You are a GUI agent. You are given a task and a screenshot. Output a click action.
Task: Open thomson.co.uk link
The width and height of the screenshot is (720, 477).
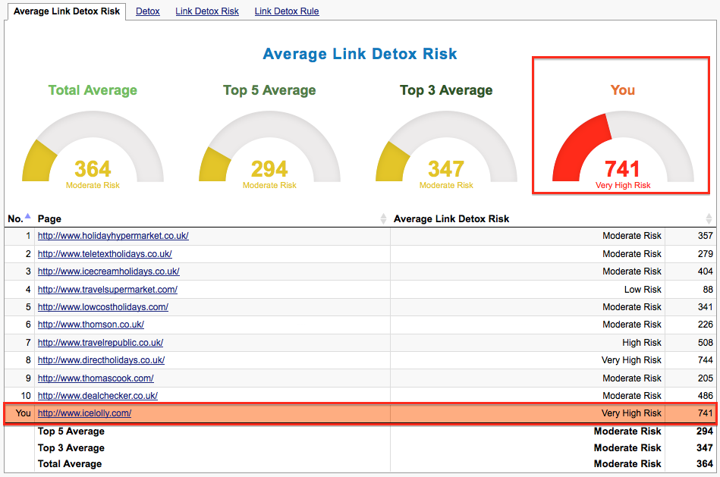pos(91,325)
